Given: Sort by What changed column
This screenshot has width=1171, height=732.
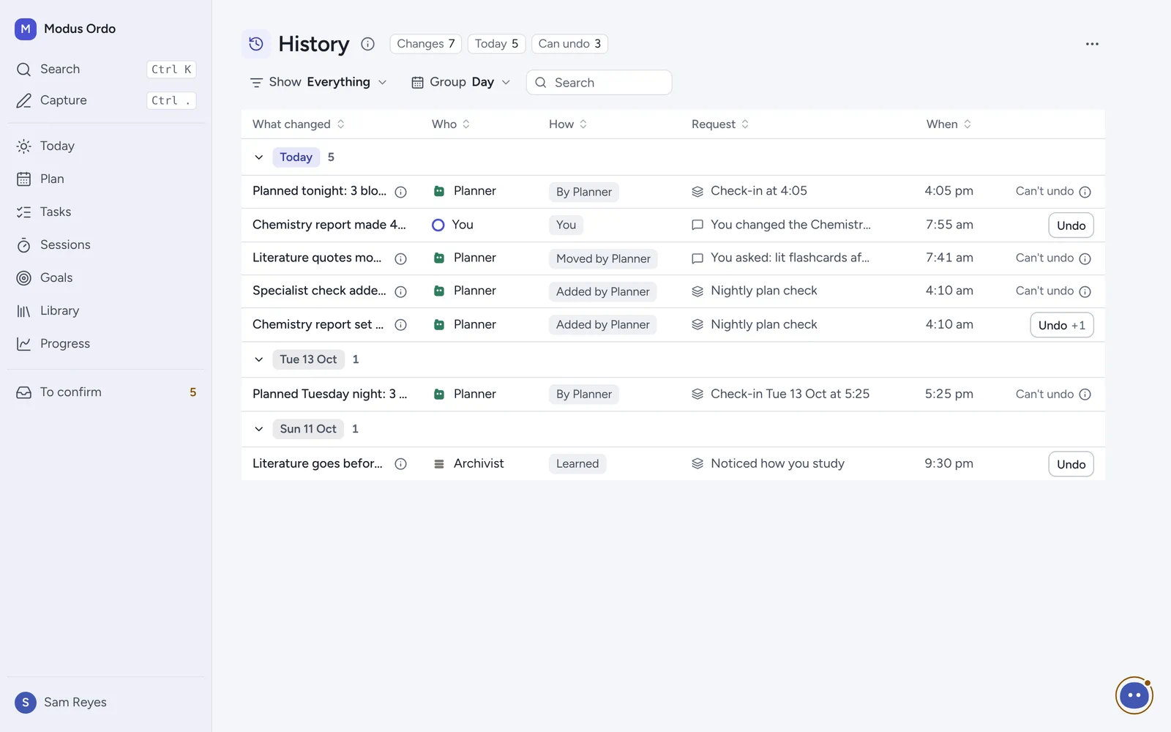Looking at the screenshot, I should tap(299, 124).
